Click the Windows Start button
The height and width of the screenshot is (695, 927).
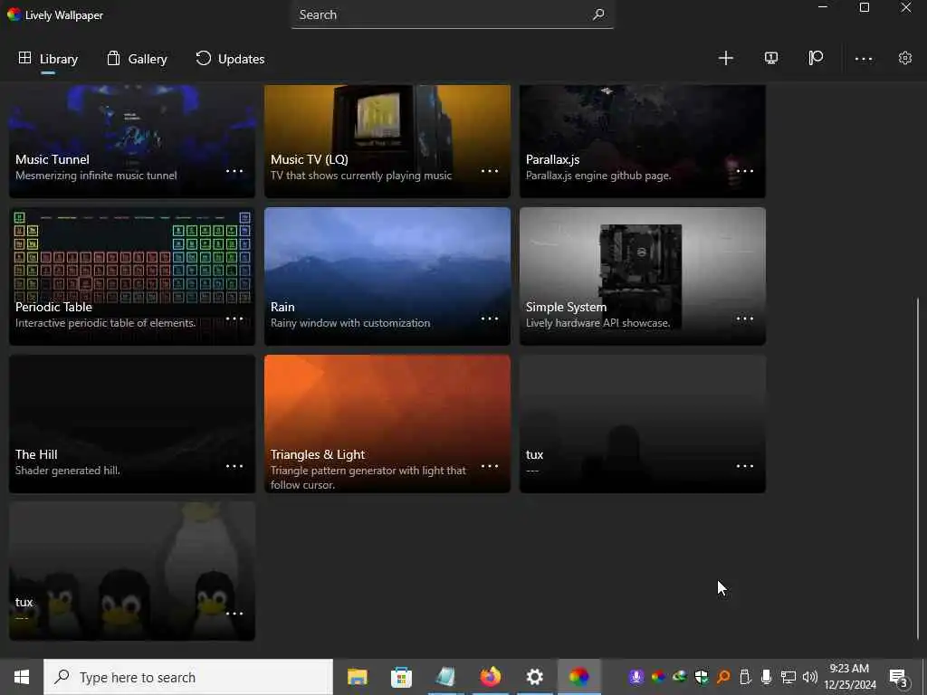click(x=22, y=677)
